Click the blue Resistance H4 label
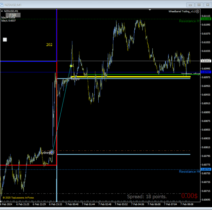 (189, 171)
